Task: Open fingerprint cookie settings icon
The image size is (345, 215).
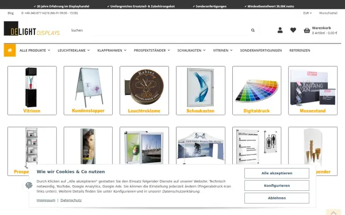Action: pyautogui.click(x=29, y=186)
